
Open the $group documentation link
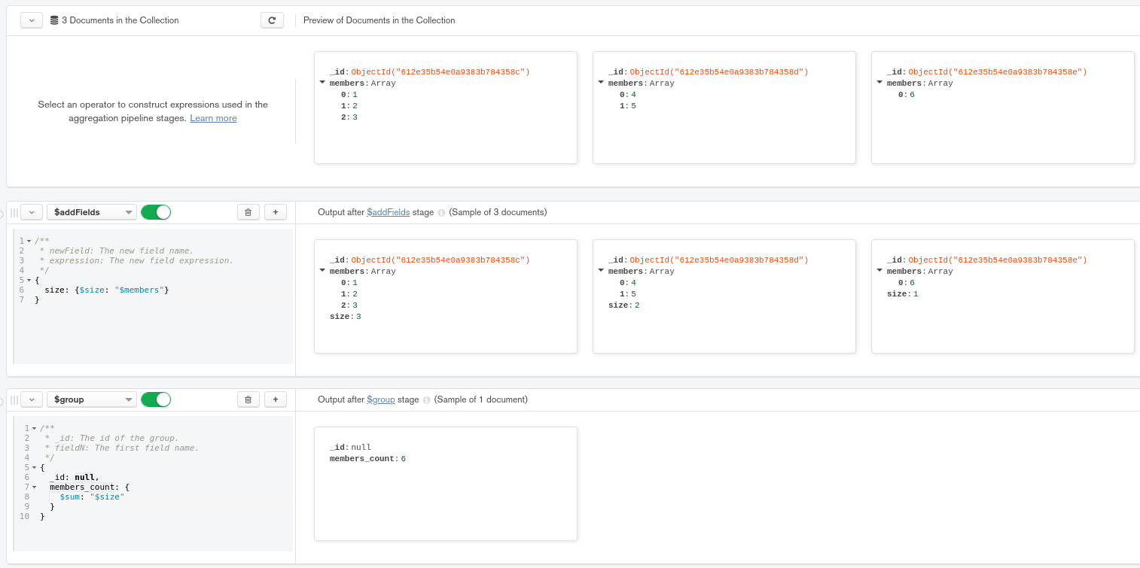pos(380,399)
